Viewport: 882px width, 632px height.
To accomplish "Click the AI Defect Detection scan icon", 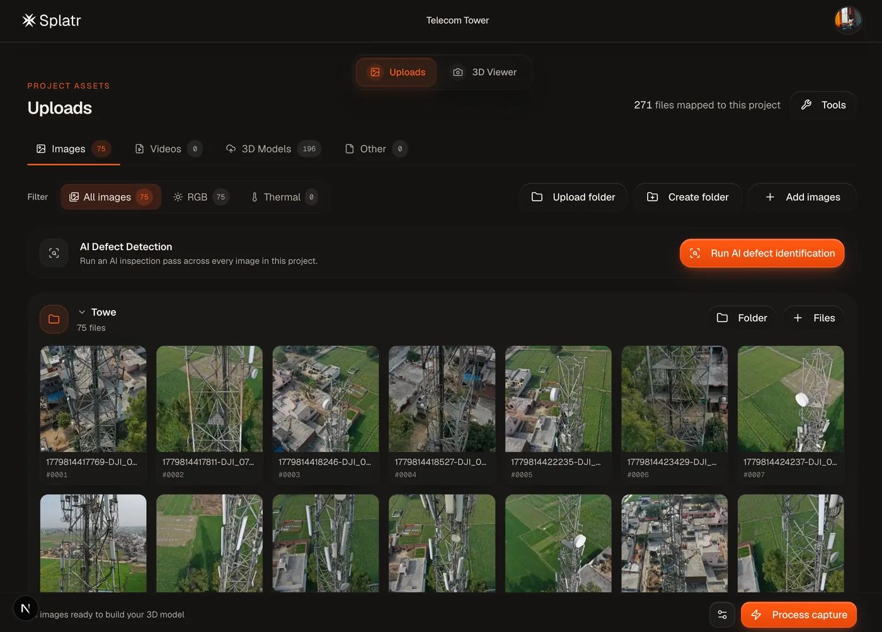I will (x=54, y=253).
